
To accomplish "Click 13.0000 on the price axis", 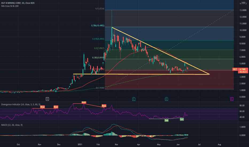I will tap(243, 10).
